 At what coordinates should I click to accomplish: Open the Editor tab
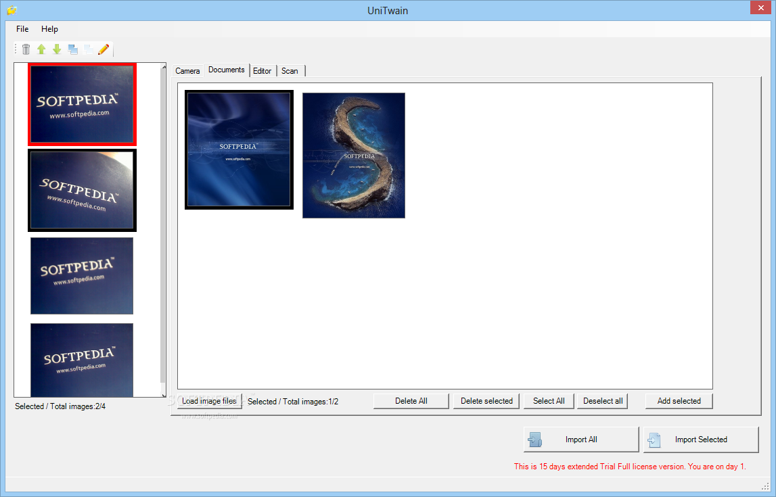(263, 71)
